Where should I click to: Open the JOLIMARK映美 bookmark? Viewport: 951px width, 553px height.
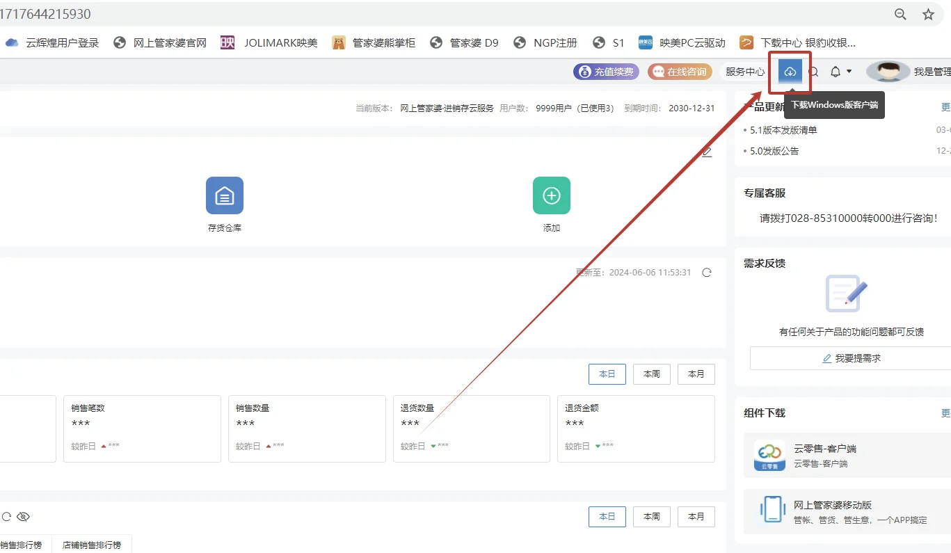pos(269,42)
